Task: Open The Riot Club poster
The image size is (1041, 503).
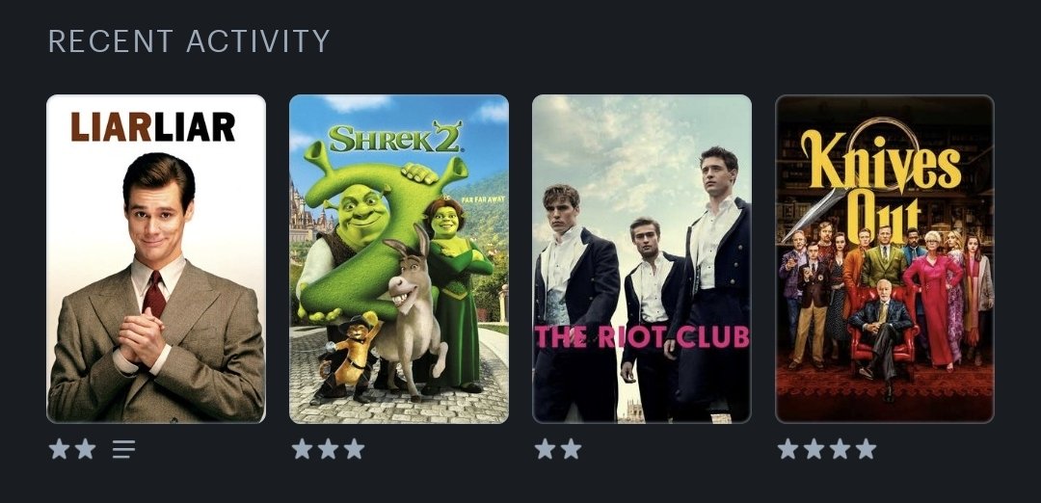Action: point(642,259)
